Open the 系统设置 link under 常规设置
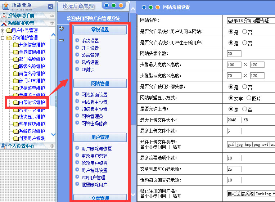The image size is (275, 202). (x=90, y=41)
